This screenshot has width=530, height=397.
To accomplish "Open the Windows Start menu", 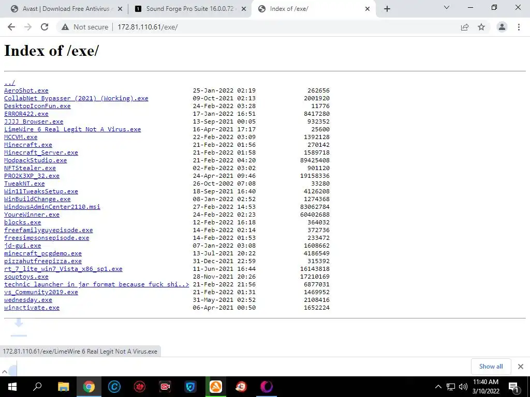I will [12, 387].
